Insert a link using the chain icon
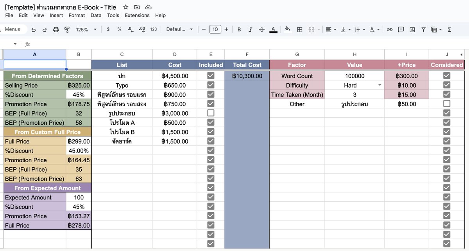The image size is (469, 251). tap(390, 29)
